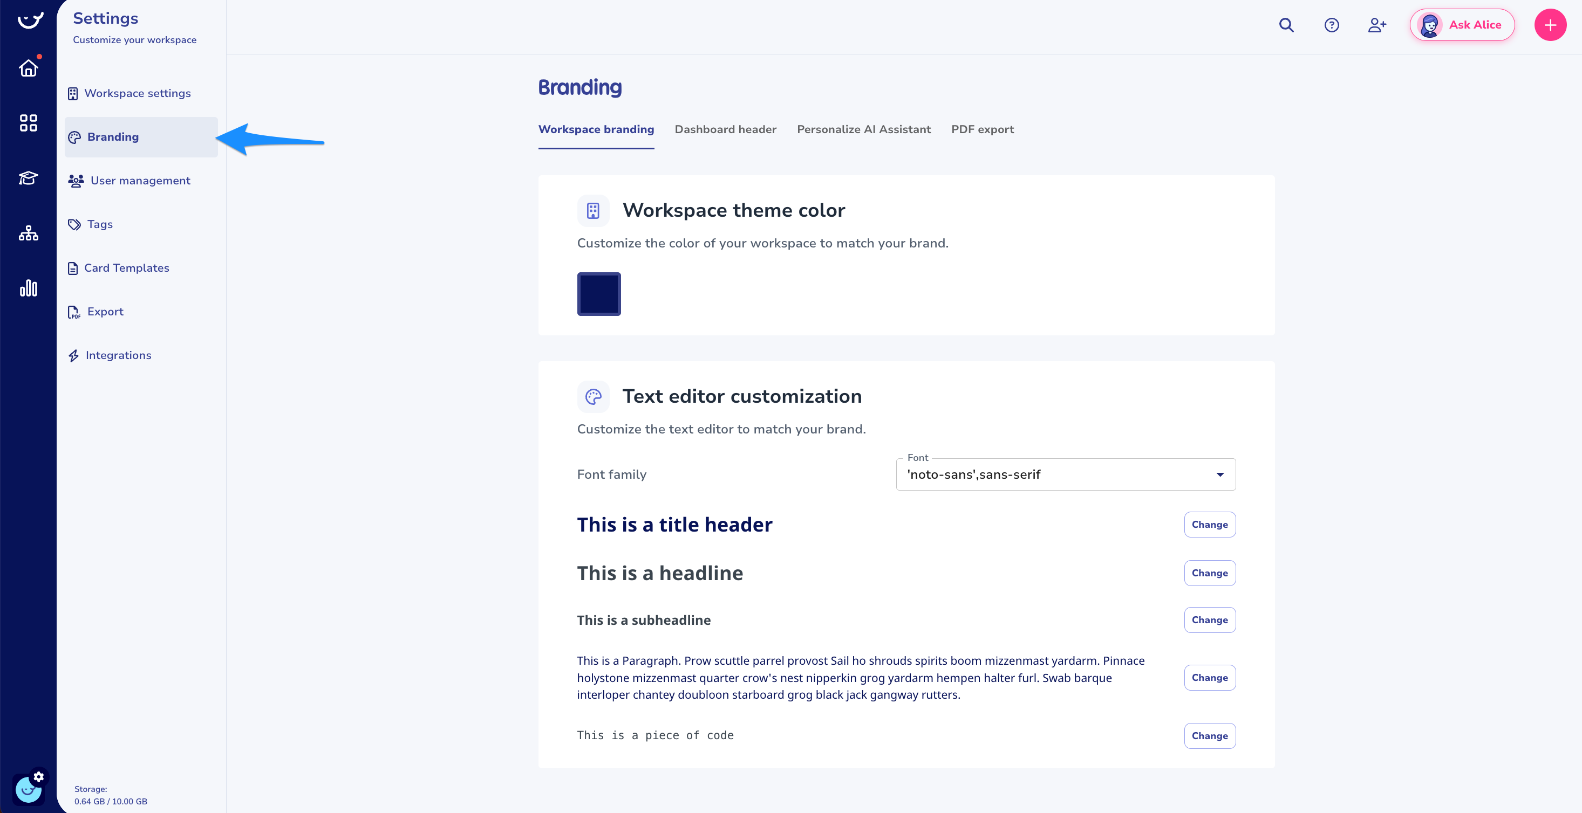Click the search magnifier icon
Viewport: 1582px width, 813px height.
point(1286,25)
